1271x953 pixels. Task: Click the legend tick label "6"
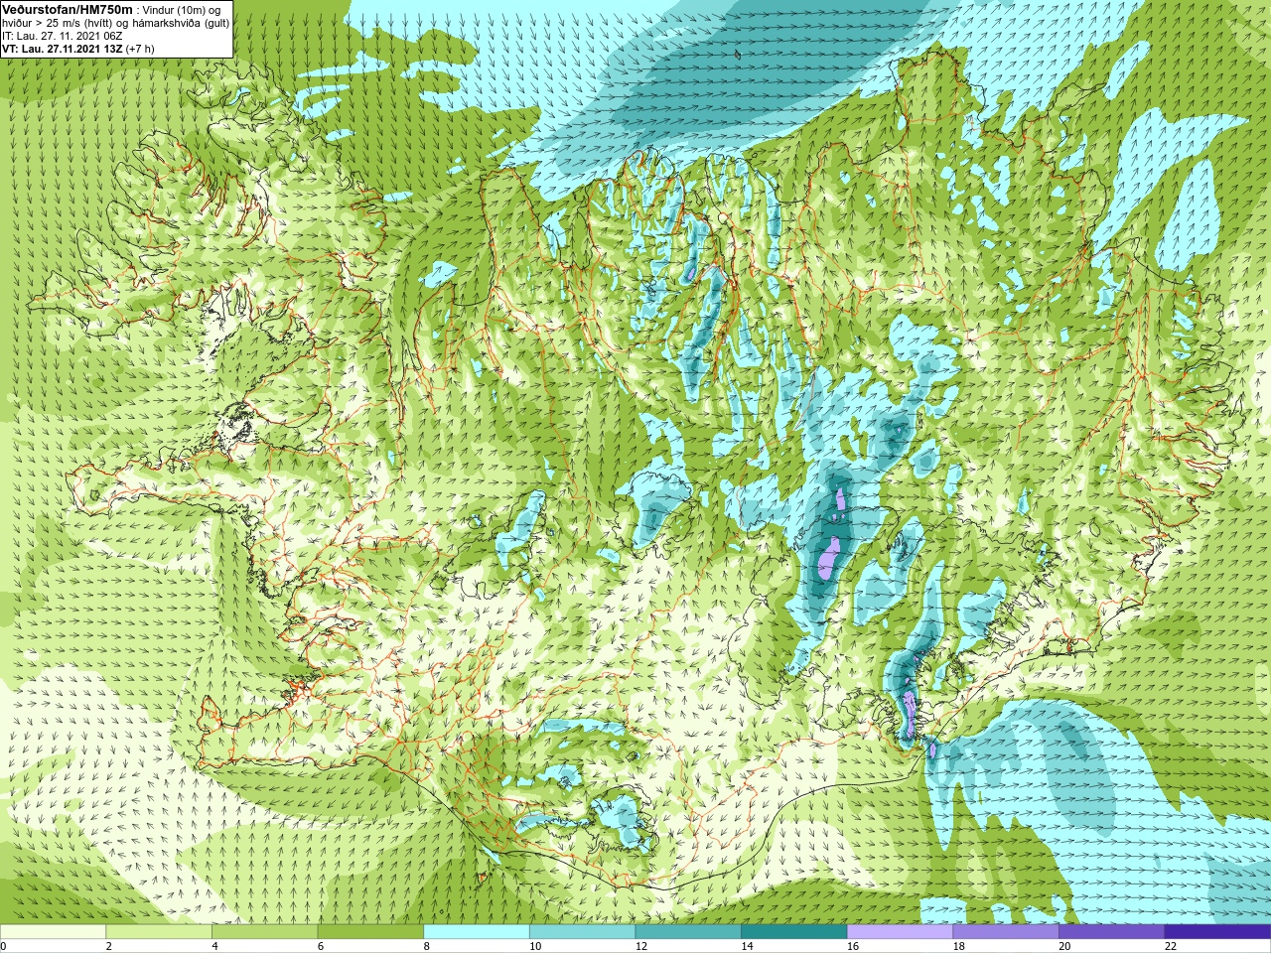[321, 946]
